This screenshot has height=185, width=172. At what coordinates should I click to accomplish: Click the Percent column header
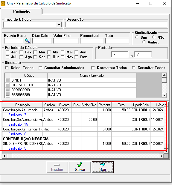[104, 105]
